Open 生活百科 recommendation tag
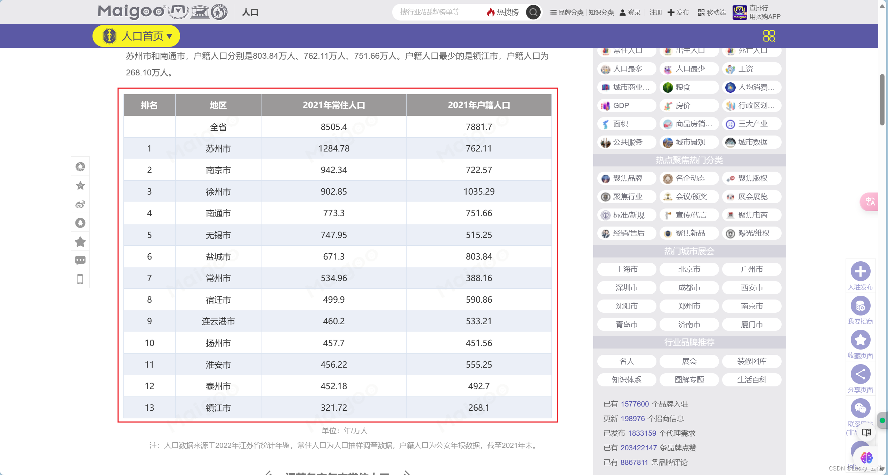Screen dimensions: 888x475 coord(752,380)
